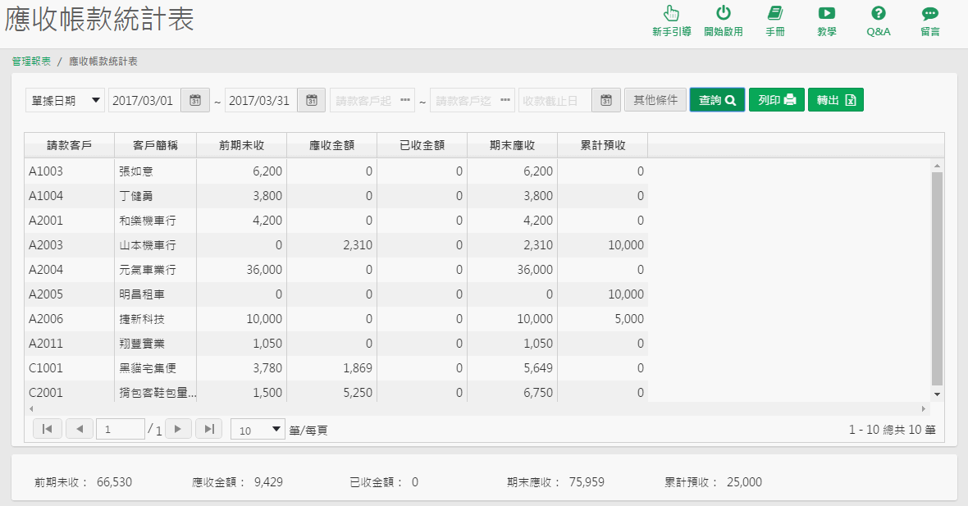
Task: Open calendar picker for 收款截止日 field
Action: point(605,100)
